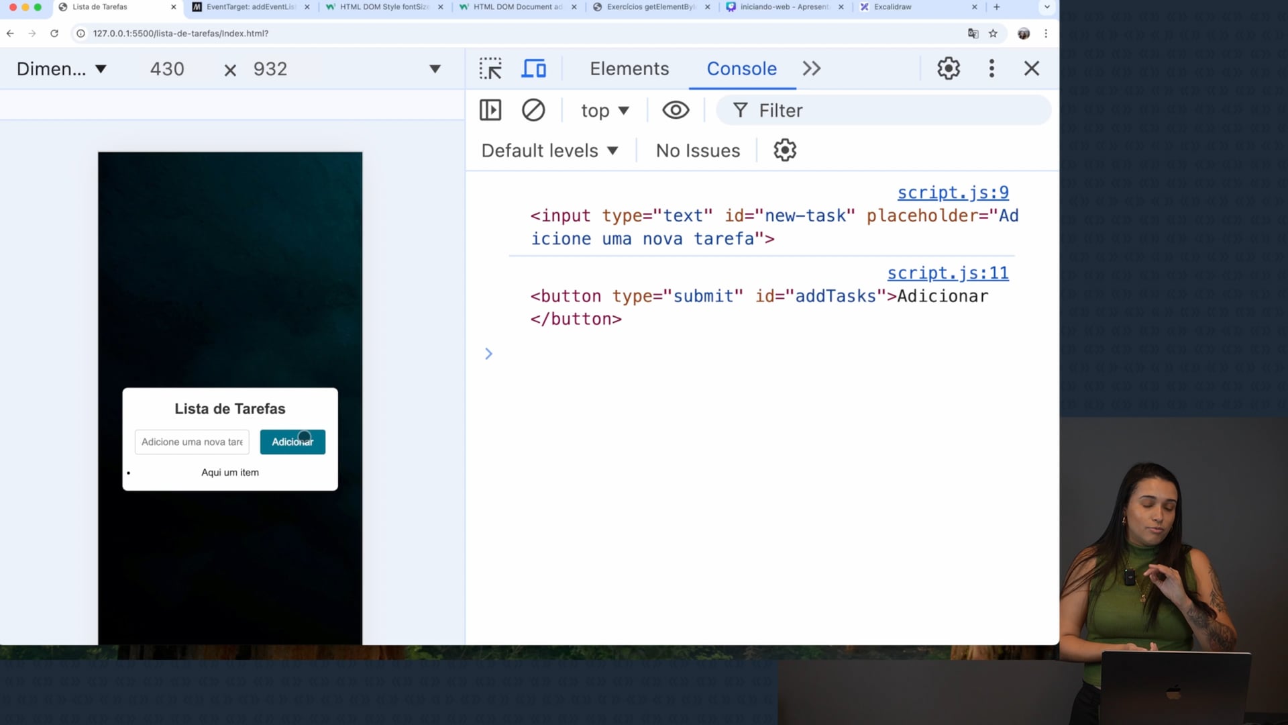Image resolution: width=1288 pixels, height=725 pixels.
Task: Bookmark this page with star icon
Action: click(x=993, y=34)
